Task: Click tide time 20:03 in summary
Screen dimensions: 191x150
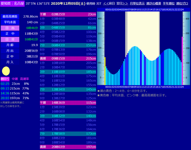Action: click(x=5, y=98)
